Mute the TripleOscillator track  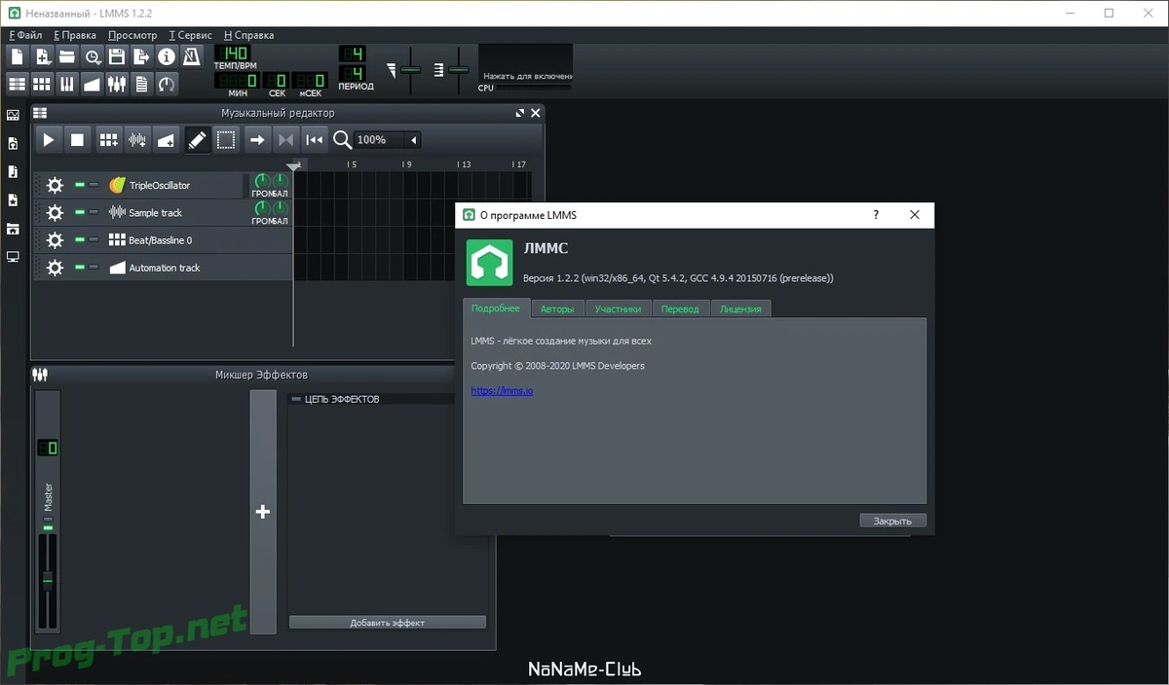point(80,185)
